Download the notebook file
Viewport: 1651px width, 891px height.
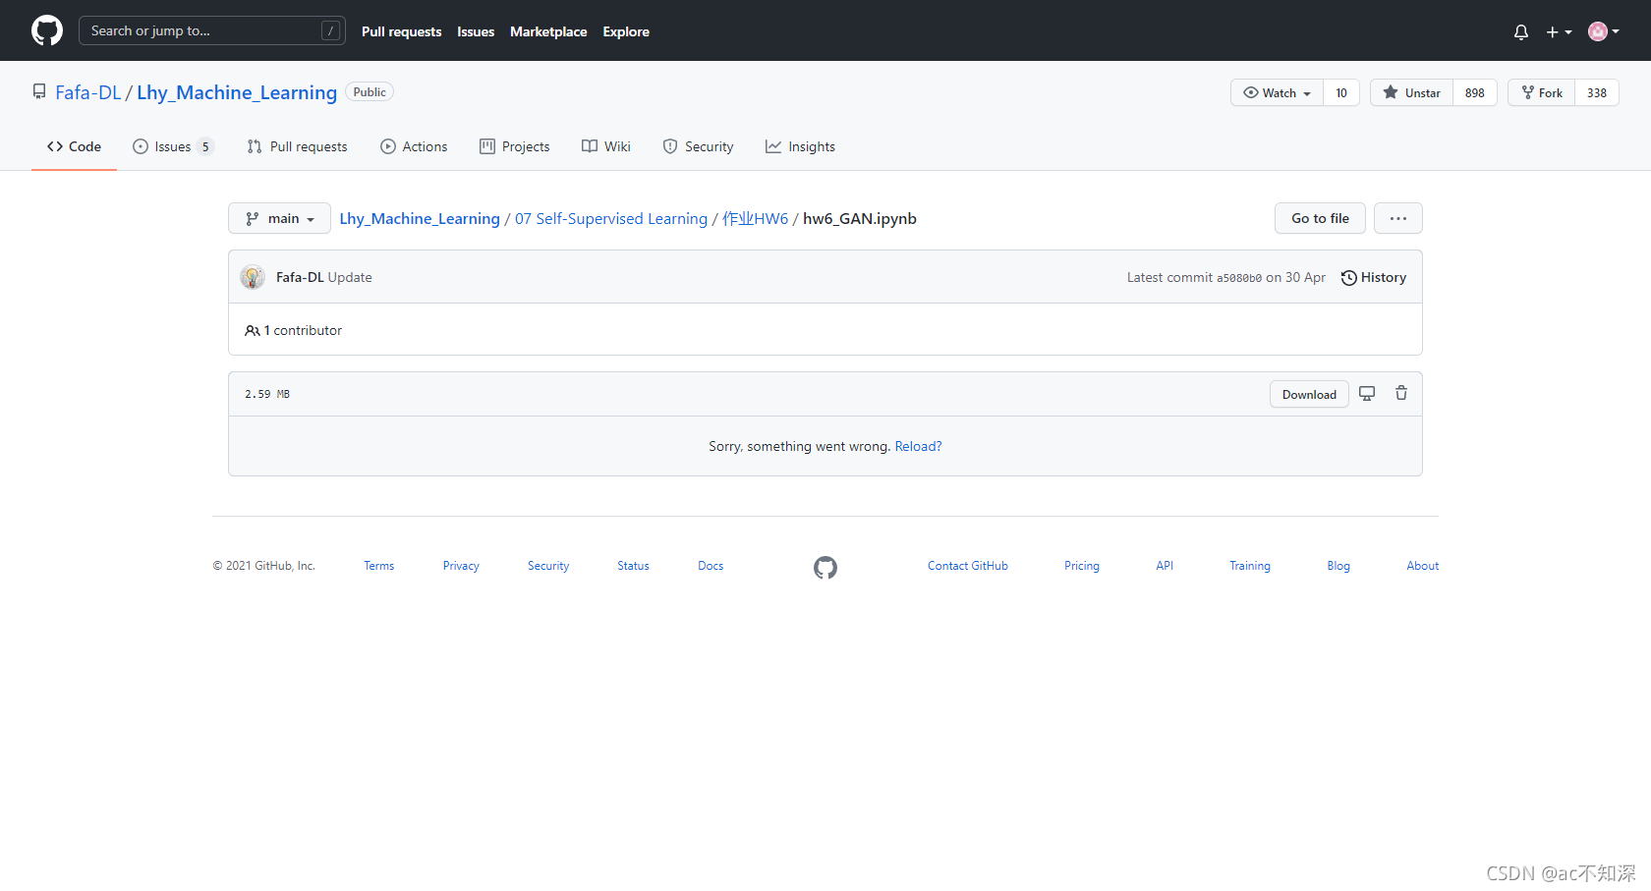click(1309, 394)
